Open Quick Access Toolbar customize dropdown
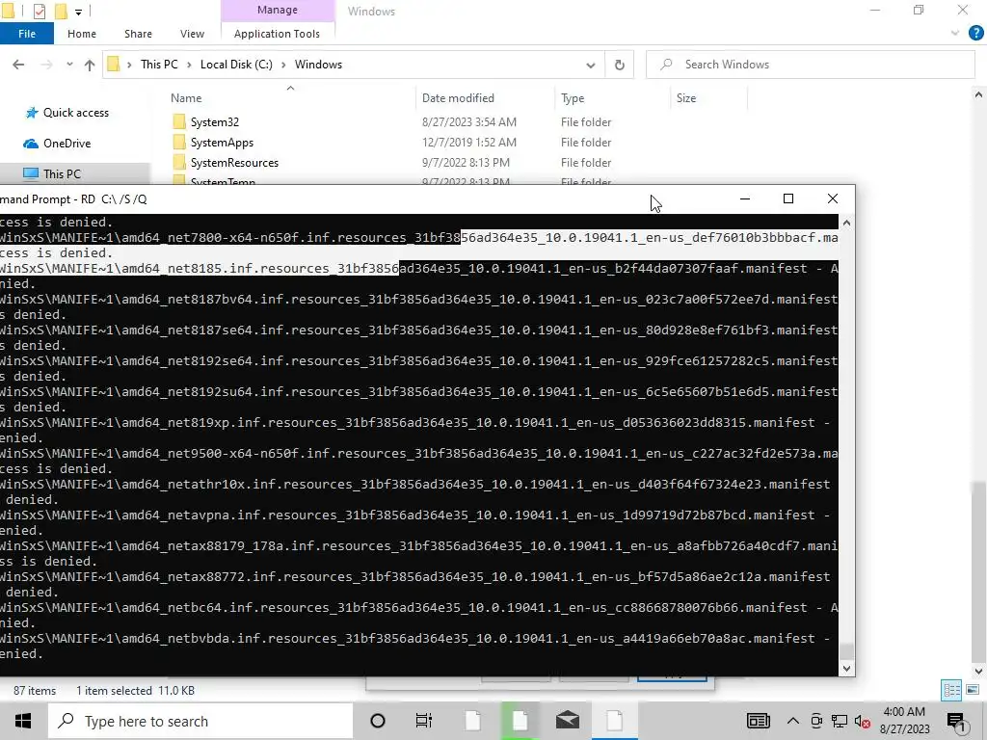Screen dimensions: 987x740 [78, 12]
